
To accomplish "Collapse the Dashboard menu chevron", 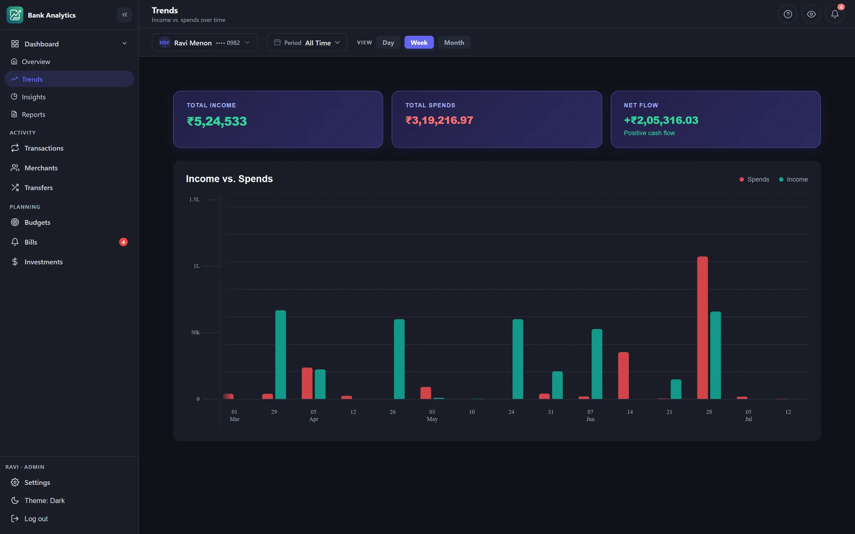I will point(124,43).
